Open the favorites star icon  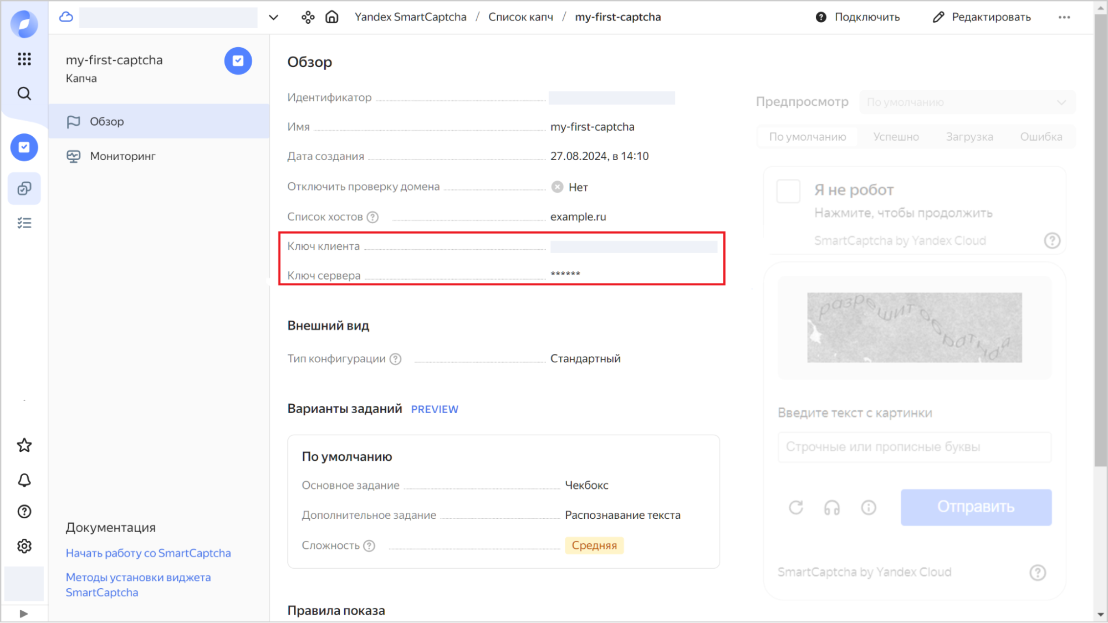pyautogui.click(x=24, y=445)
